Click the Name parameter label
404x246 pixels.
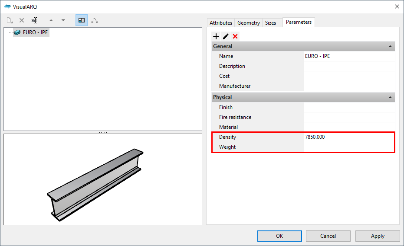click(x=226, y=56)
